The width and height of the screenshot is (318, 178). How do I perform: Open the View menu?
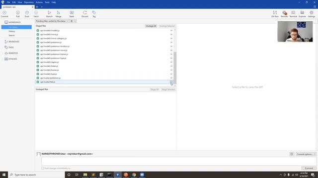click(x=20, y=2)
